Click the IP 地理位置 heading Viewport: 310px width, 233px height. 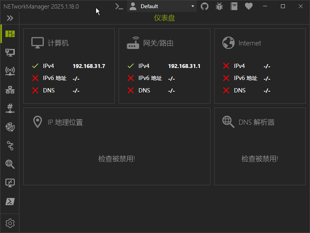pyautogui.click(x=65, y=122)
